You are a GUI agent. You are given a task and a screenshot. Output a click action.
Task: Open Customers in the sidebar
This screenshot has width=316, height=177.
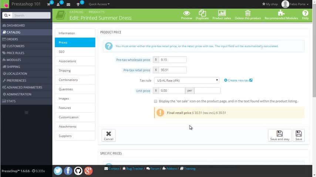[26, 46]
